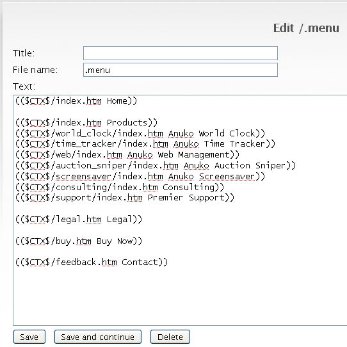Click the feedback.htm Contact line
Viewport: 347px width, 347px height.
(x=92, y=262)
